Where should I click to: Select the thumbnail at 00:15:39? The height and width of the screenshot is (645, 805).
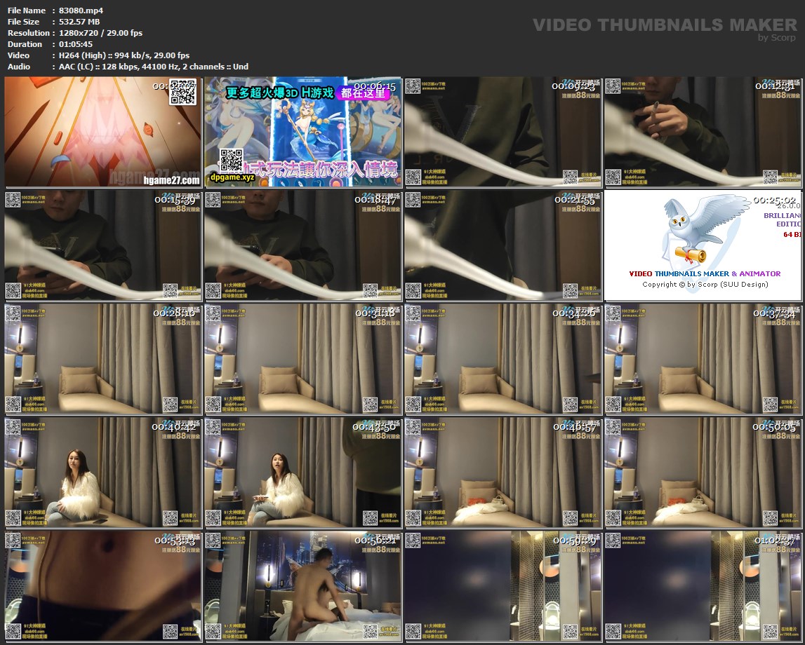(103, 245)
